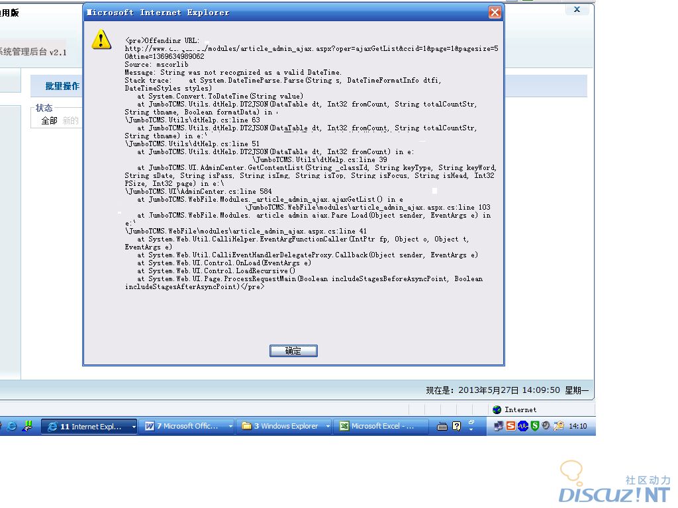Click the 14:10 taskbar clock
Viewport: 678px width, 508px height.
[x=577, y=427]
